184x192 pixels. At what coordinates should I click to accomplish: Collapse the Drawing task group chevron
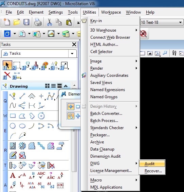[x=66, y=86]
